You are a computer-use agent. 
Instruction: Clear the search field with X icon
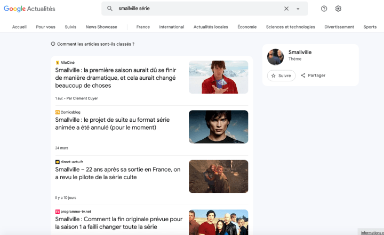pos(286,9)
